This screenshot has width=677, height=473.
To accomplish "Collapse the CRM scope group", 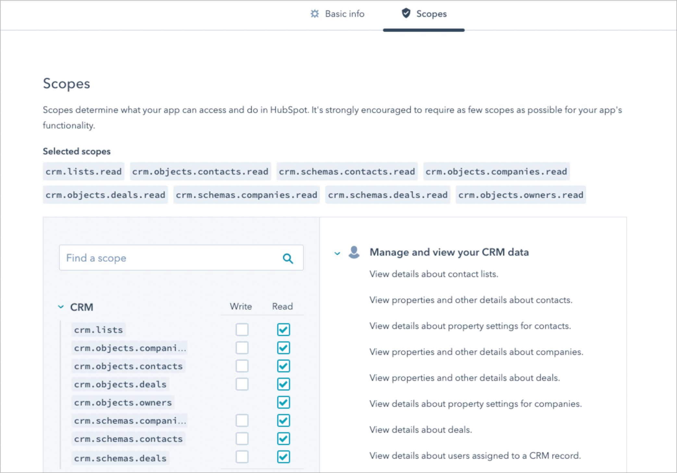I will (x=61, y=307).
